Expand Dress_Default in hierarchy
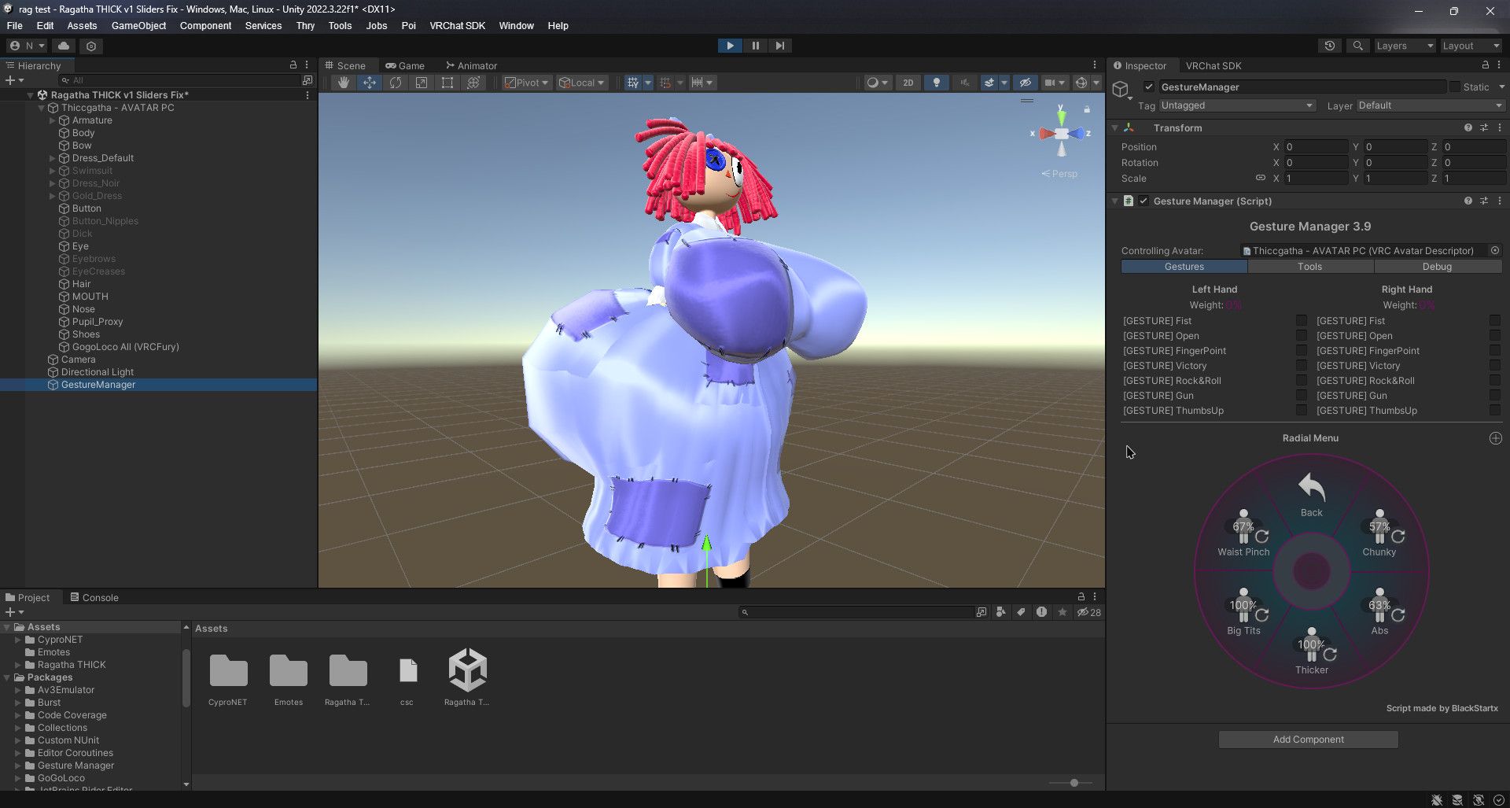The image size is (1510, 808). [x=53, y=158]
